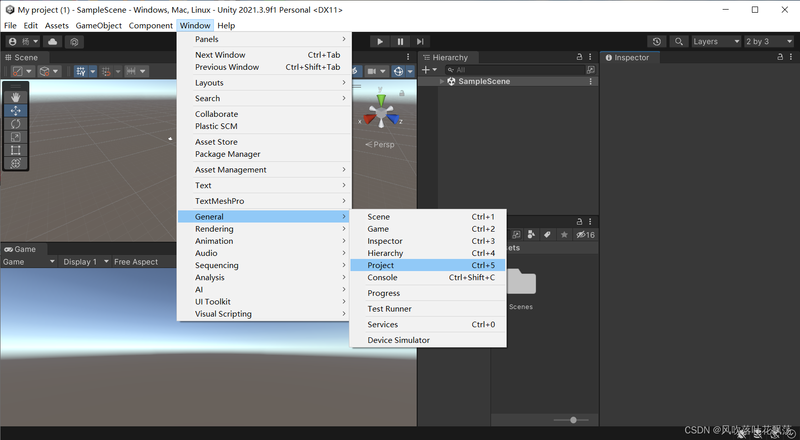Viewport: 800px width, 440px height.
Task: Open Undo History icon
Action: tap(657, 41)
